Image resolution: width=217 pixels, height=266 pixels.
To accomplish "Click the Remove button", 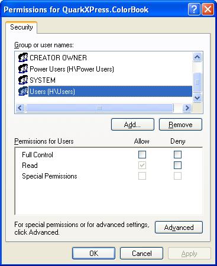I will click(180, 125).
